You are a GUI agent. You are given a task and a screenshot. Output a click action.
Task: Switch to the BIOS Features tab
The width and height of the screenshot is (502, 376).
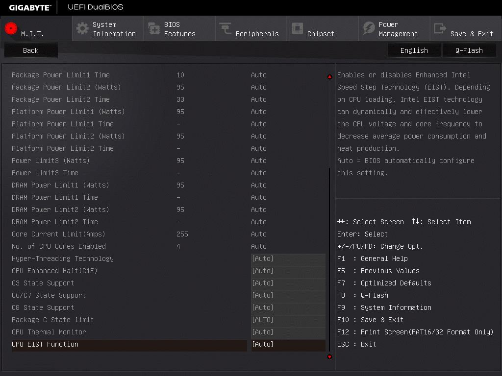[x=179, y=29]
